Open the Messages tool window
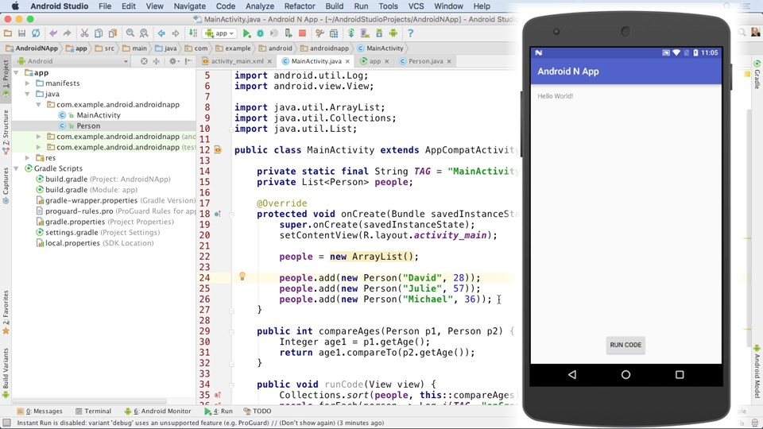The height and width of the screenshot is (429, 763). (x=40, y=411)
